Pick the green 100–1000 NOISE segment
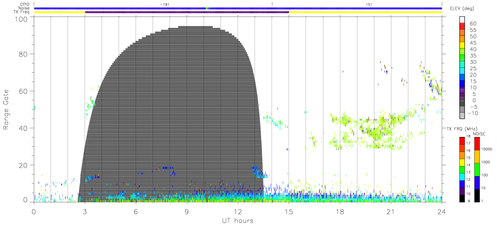Viewport: 497px width, 229px height. 477,170
